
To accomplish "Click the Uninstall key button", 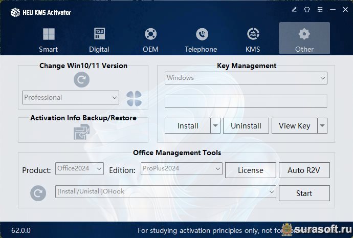I will tap(246, 125).
